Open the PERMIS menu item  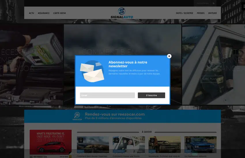(201, 13)
